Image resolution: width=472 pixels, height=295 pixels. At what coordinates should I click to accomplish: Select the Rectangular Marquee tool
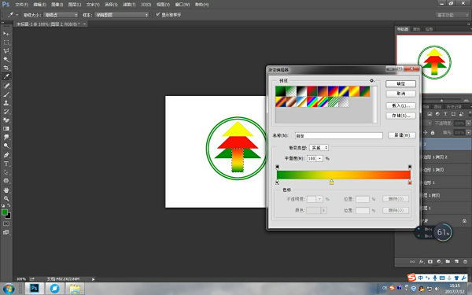(x=6, y=42)
